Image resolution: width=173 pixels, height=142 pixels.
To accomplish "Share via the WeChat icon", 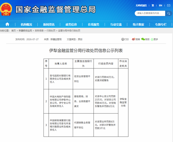I will pos(143,39).
